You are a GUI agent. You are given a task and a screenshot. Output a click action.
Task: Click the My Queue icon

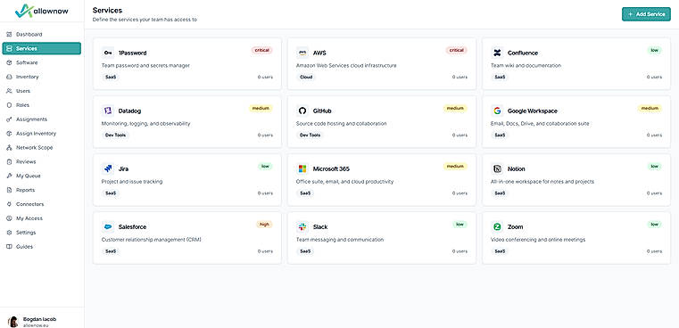tap(10, 176)
